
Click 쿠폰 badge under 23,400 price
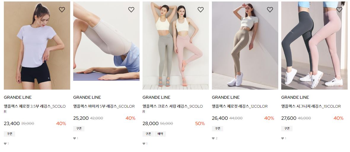pyautogui.click(x=9, y=134)
